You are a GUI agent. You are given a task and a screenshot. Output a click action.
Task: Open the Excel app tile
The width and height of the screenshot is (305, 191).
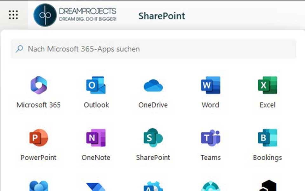[268, 92]
